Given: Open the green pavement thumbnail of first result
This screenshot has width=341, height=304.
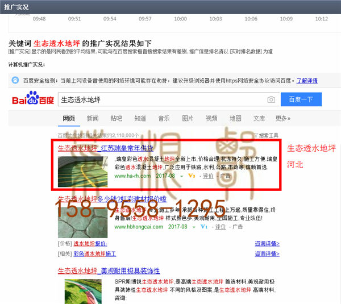Looking at the screenshot, I should click(x=82, y=172).
